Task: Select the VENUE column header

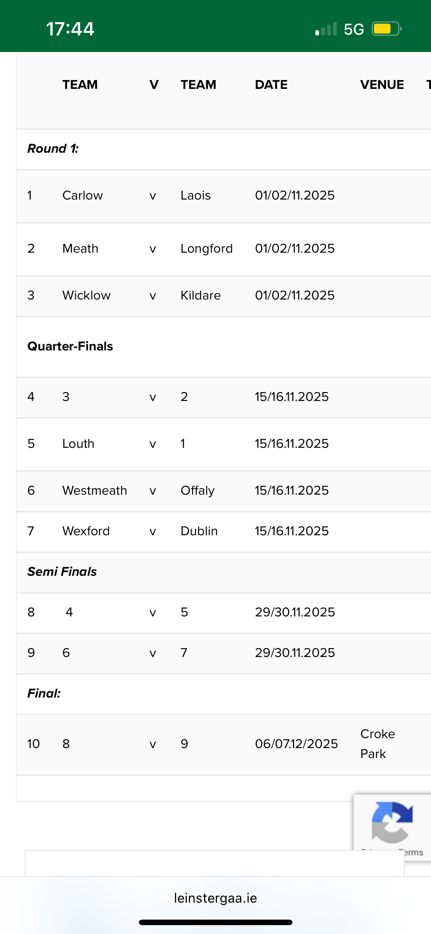Action: 382,85
